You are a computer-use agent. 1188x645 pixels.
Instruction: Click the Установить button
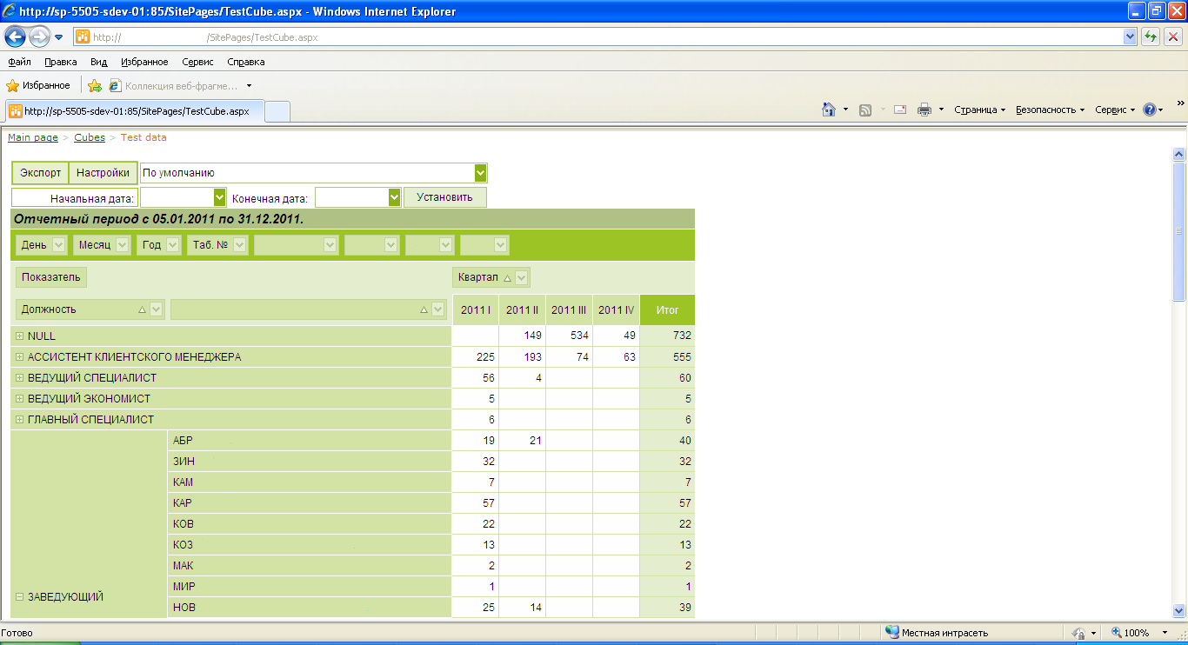coord(444,197)
